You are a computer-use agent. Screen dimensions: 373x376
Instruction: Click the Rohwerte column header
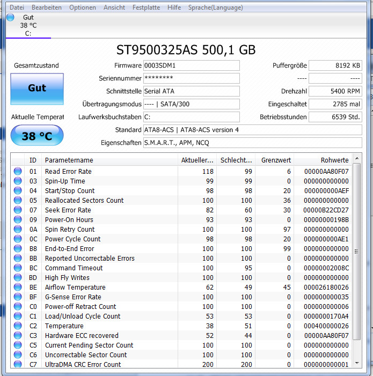click(323, 160)
